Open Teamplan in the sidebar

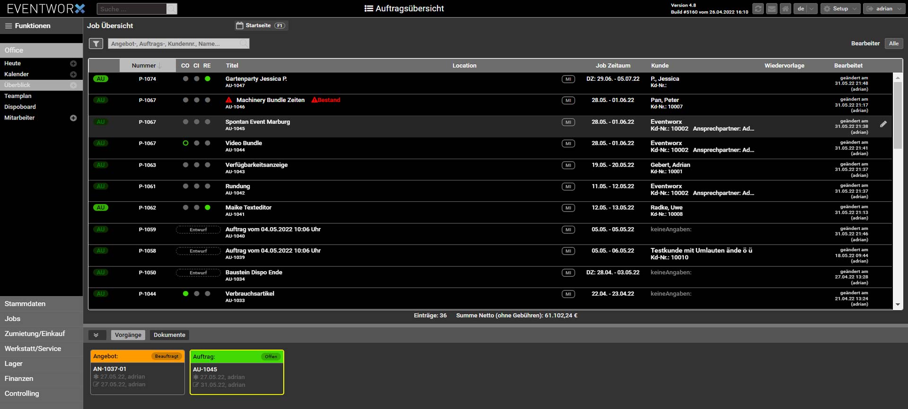18,96
